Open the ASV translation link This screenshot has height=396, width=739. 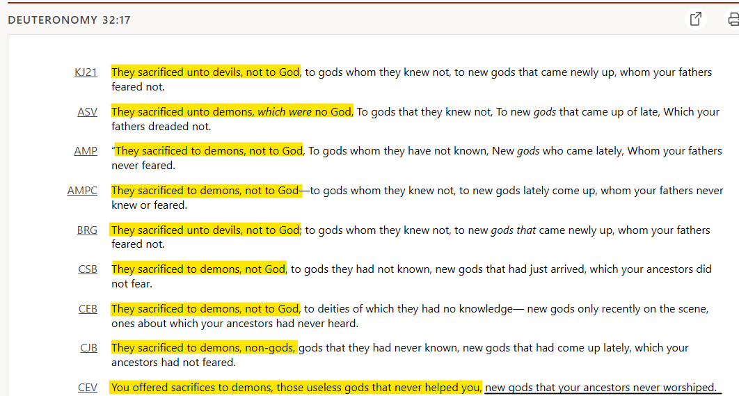click(88, 112)
